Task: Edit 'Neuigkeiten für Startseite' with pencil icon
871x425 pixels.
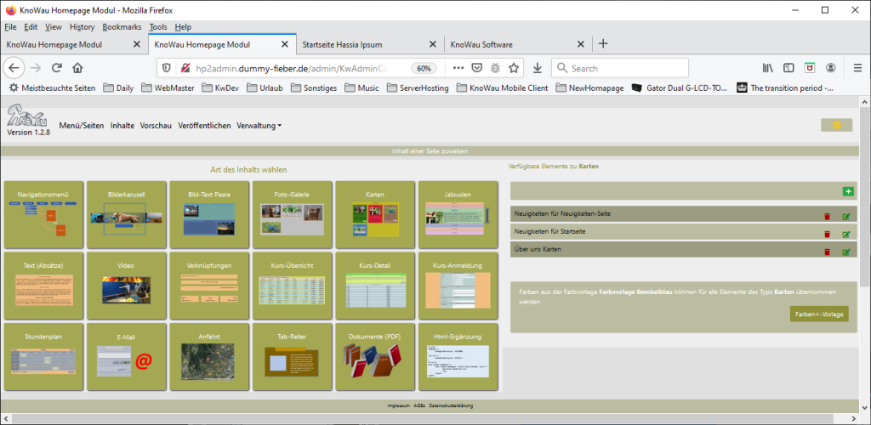Action: point(845,234)
